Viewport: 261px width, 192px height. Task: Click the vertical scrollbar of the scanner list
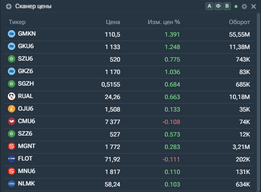(x=258, y=101)
